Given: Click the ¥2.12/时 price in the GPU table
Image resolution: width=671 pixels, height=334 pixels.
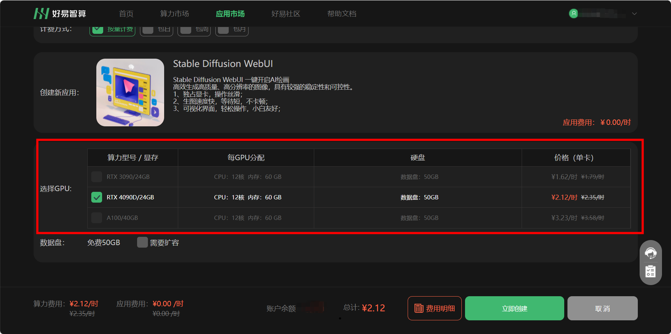Looking at the screenshot, I should coord(564,197).
